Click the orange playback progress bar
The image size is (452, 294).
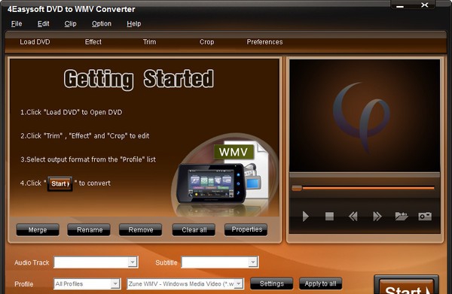tap(368, 188)
